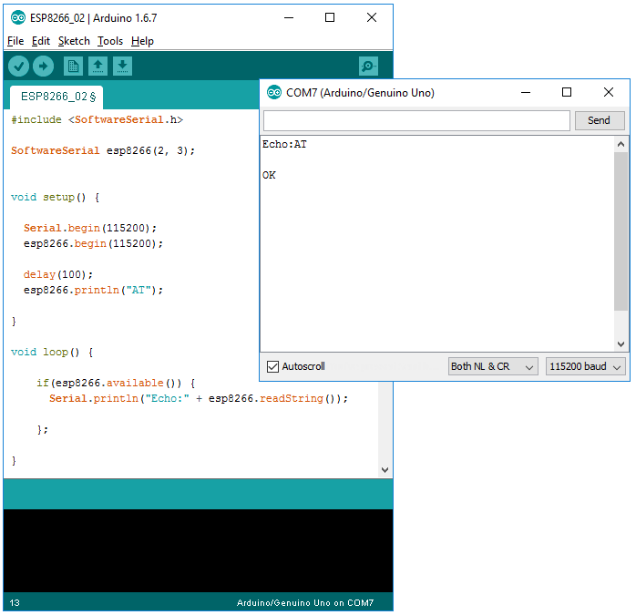
Task: Open the Both NL & CR line ending dropdown
Action: 493,366
